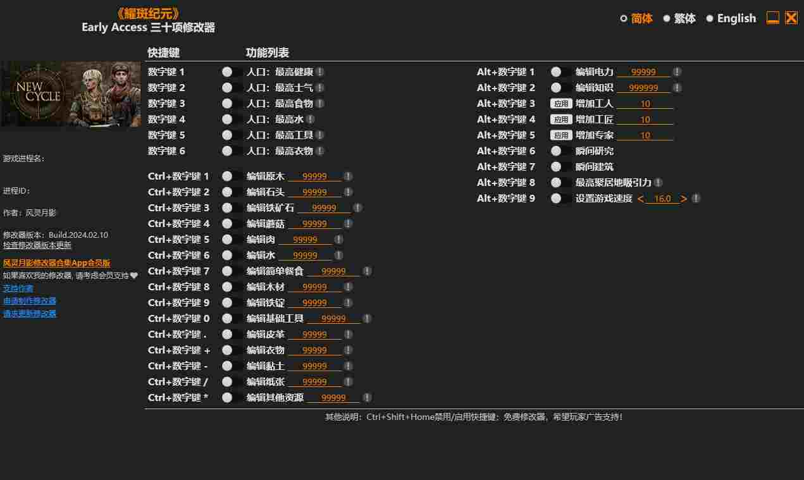Click info icon beside 人口：最高食物
The height and width of the screenshot is (480, 804).
pos(320,104)
